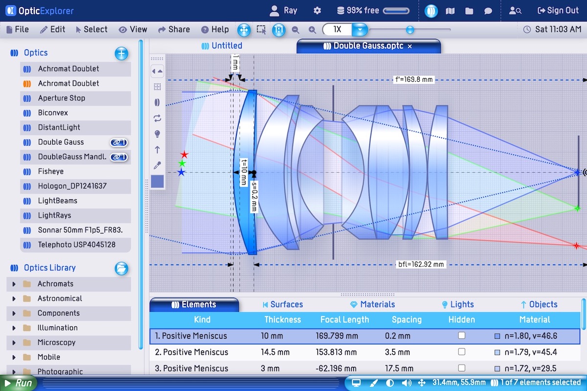
Task: Select the eyedropper tool in the canvas toolbar
Action: click(157, 165)
